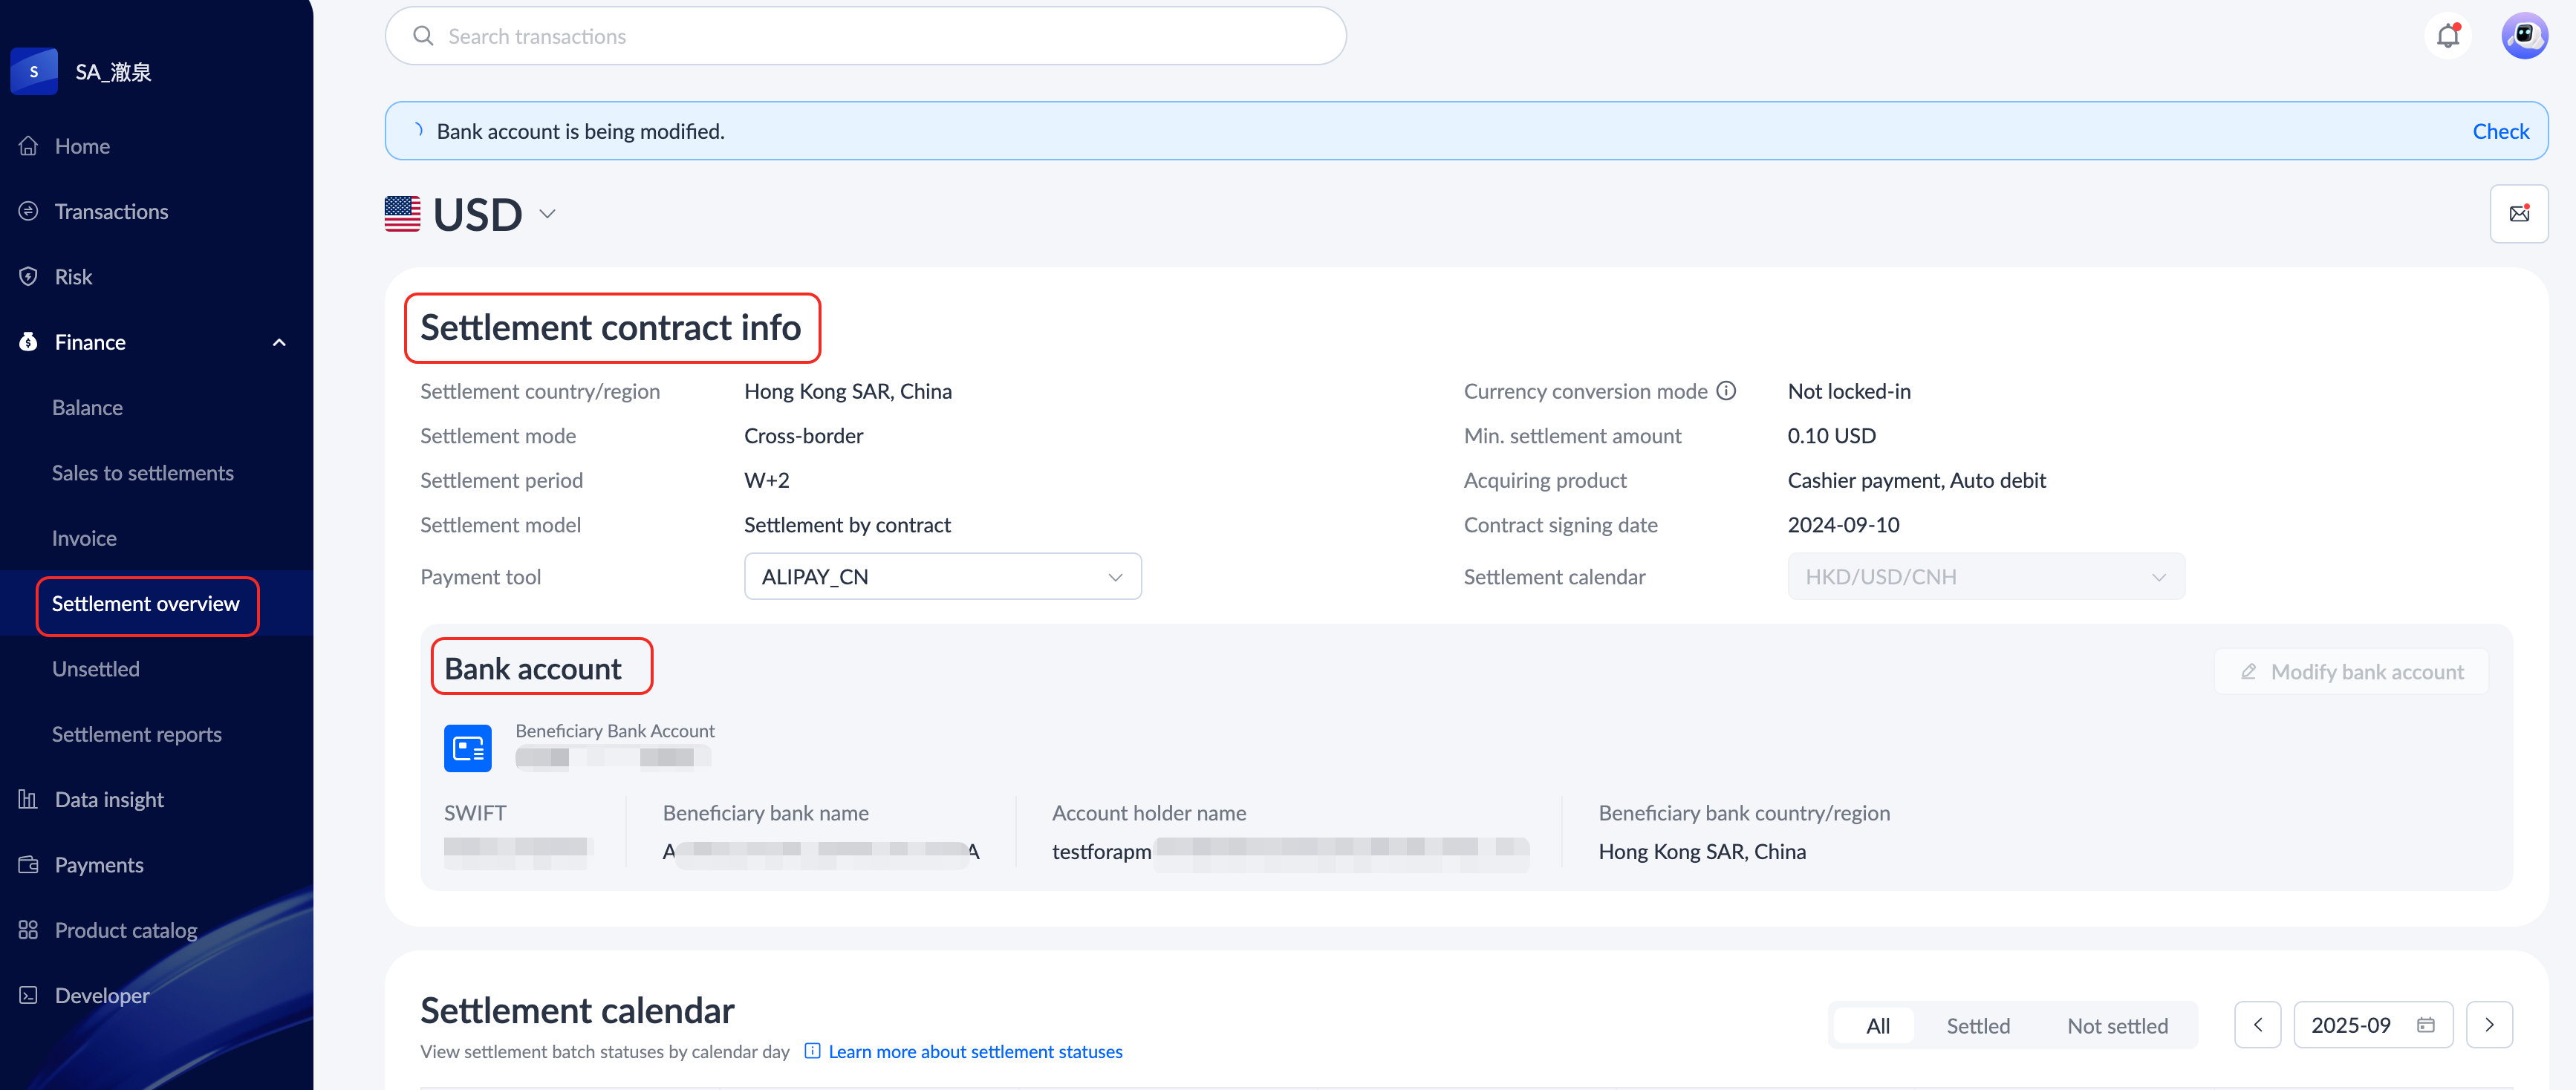Click the Check link in the banner
2576x1090 pixels.
[2500, 131]
